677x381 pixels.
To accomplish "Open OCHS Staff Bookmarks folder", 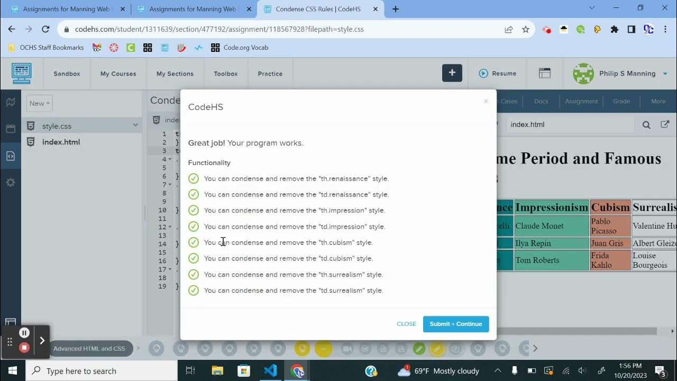I will coord(46,48).
